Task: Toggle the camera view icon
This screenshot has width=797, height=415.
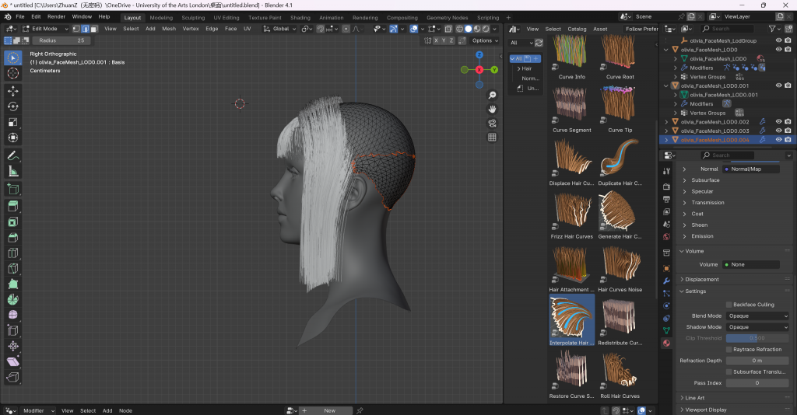Action: [x=492, y=123]
